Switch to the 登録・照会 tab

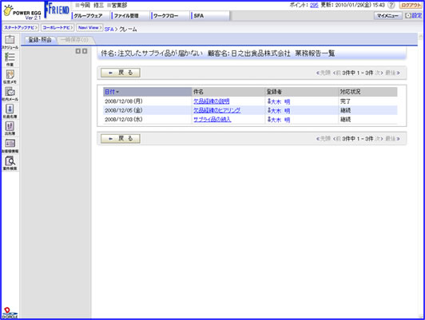click(40, 40)
